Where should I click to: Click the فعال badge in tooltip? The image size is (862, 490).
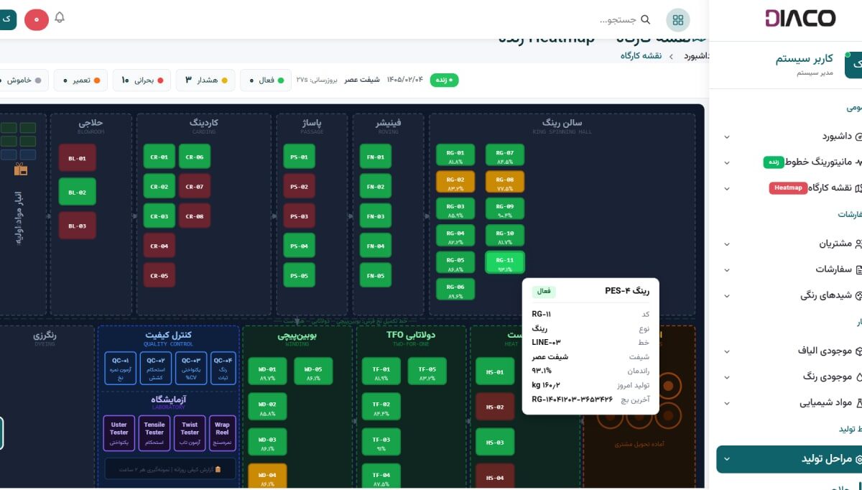(x=544, y=291)
